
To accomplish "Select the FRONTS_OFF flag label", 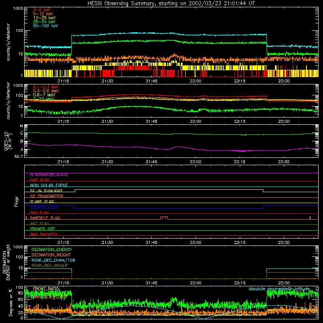I will 43,229.
